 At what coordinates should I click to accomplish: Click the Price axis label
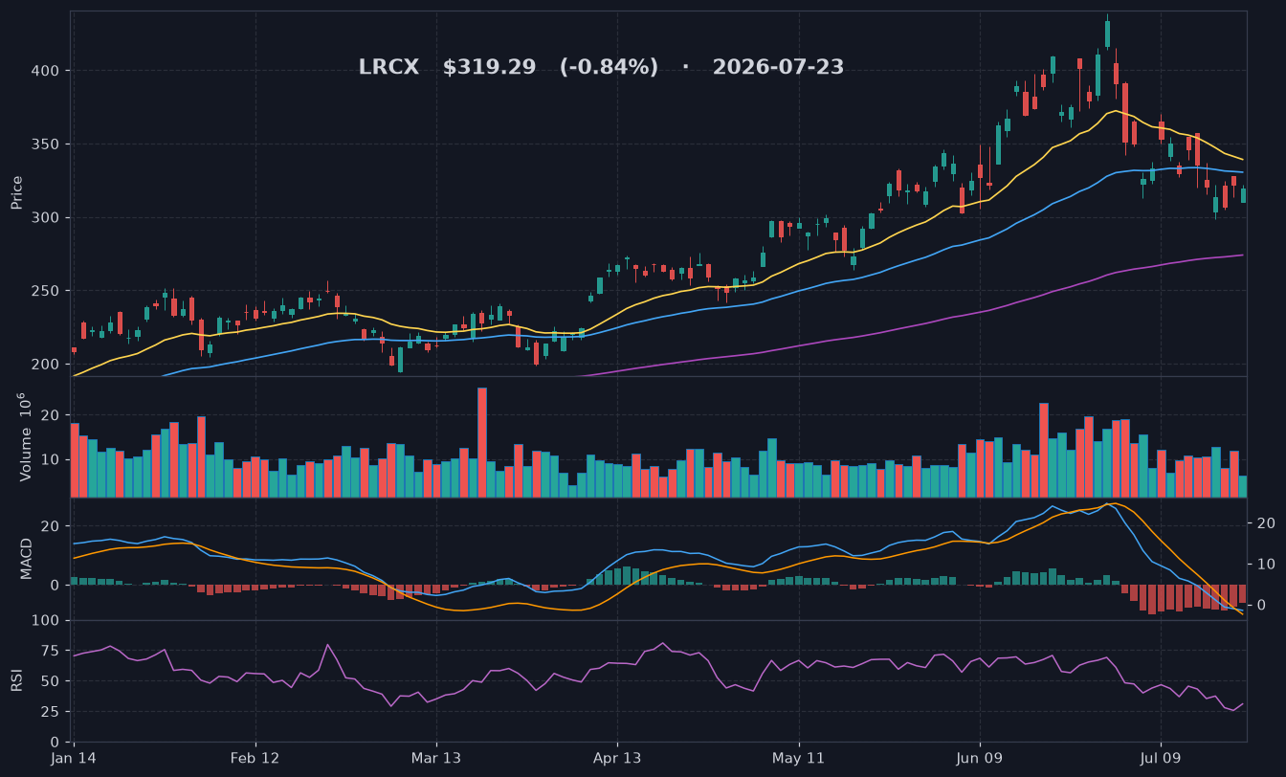[17, 193]
